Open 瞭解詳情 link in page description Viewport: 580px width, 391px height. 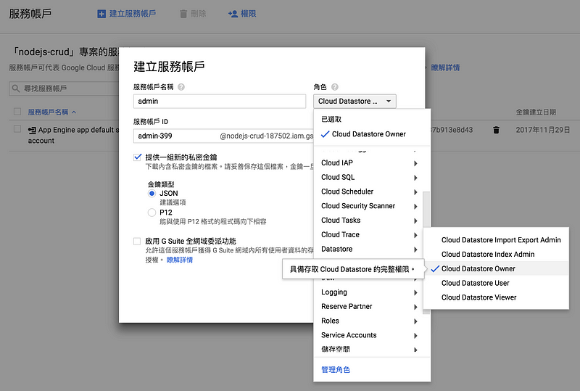[445, 67]
